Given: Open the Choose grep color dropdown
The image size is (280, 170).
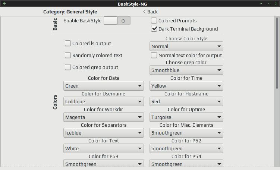Looking at the screenshot, I should 186,70.
